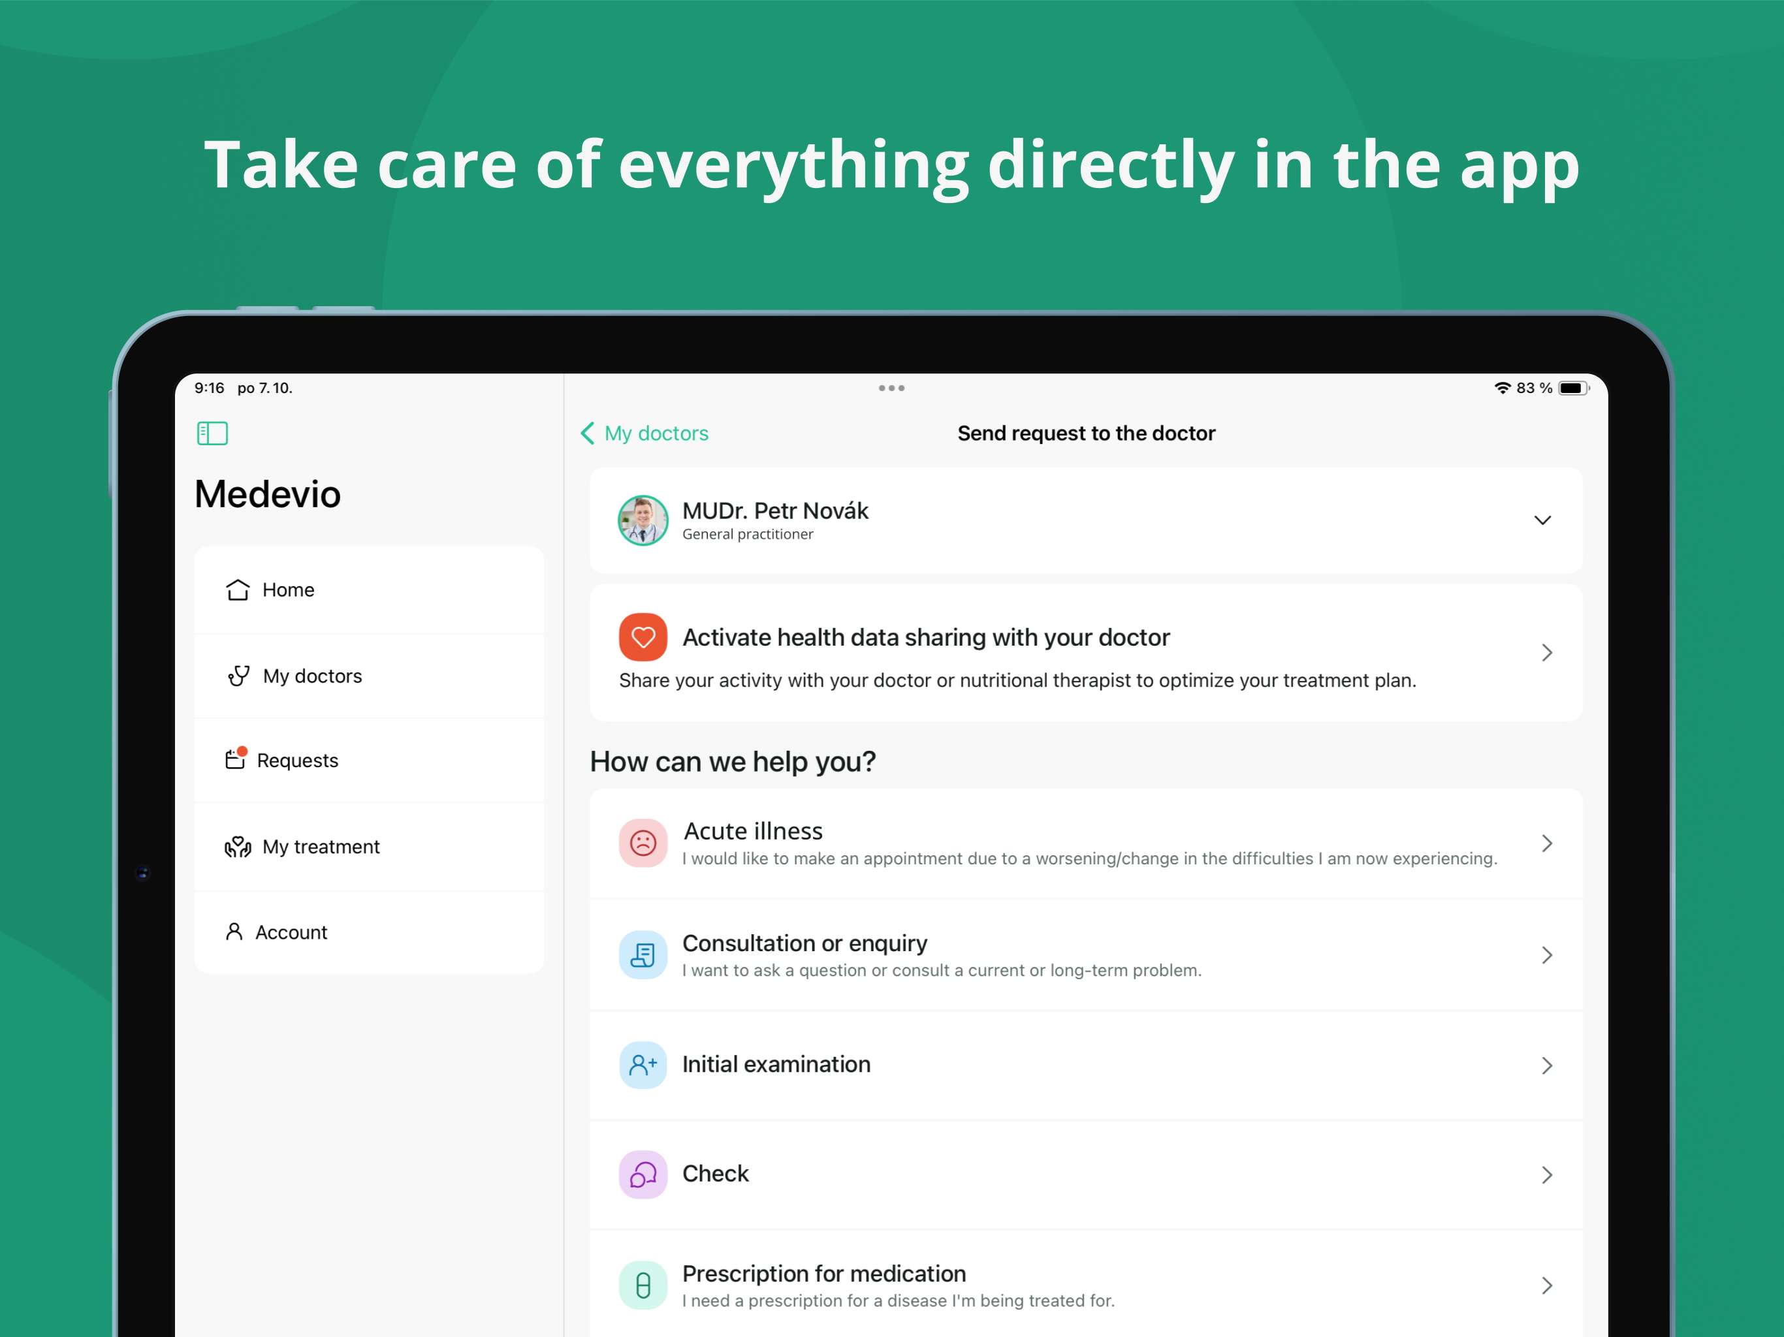Click the MUDr. Petr Novák name

tap(775, 511)
